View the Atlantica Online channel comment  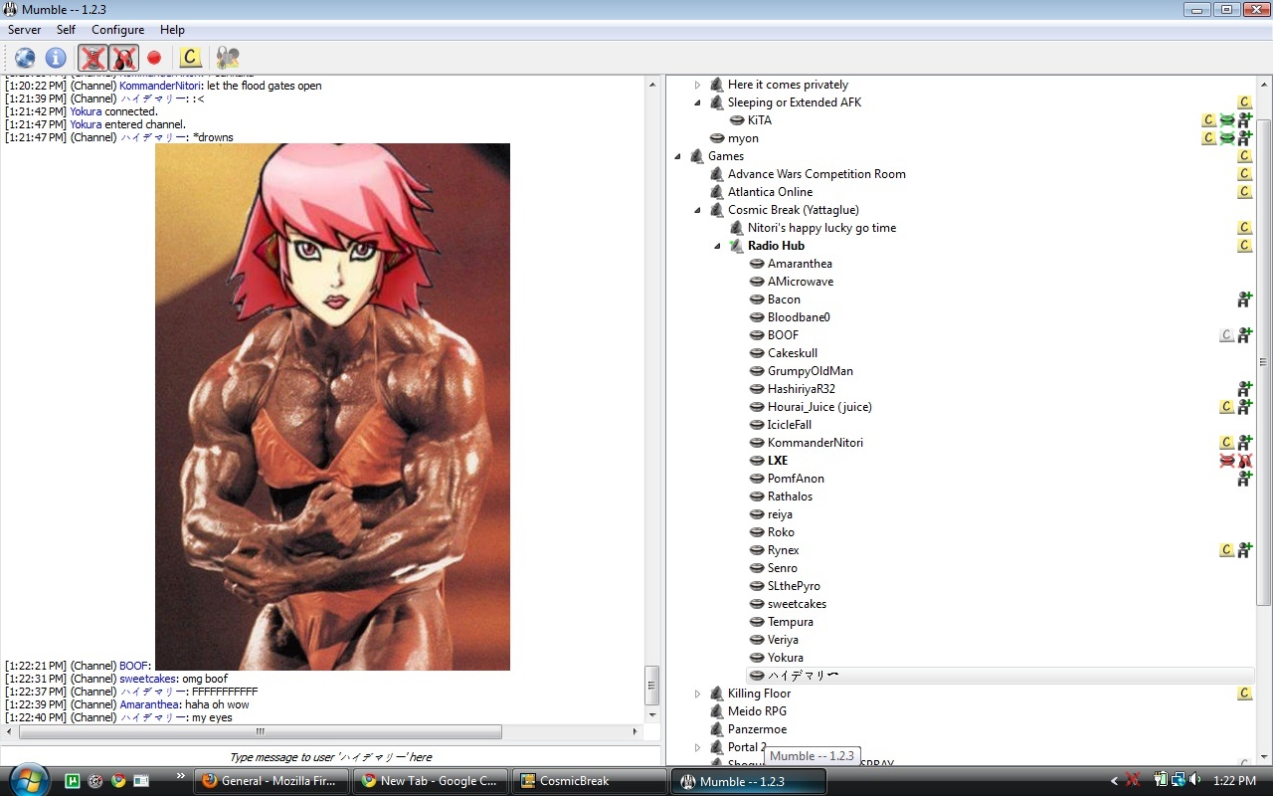(x=1244, y=192)
